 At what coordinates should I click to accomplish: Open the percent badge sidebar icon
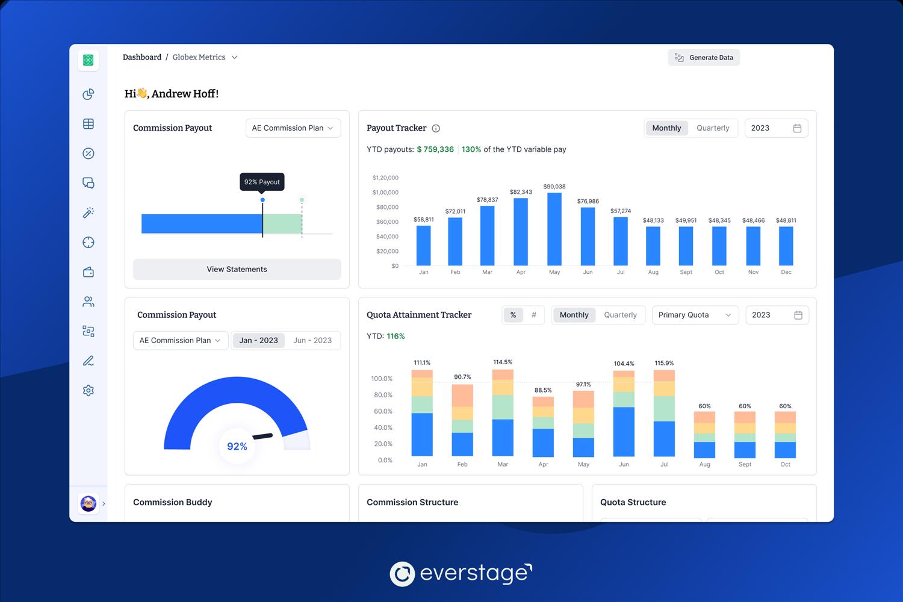88,154
